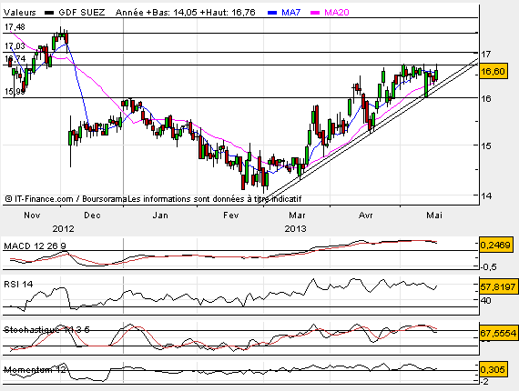Click the magenta MA20 legend swatch
This screenshot has width=519, height=391.
point(315,13)
